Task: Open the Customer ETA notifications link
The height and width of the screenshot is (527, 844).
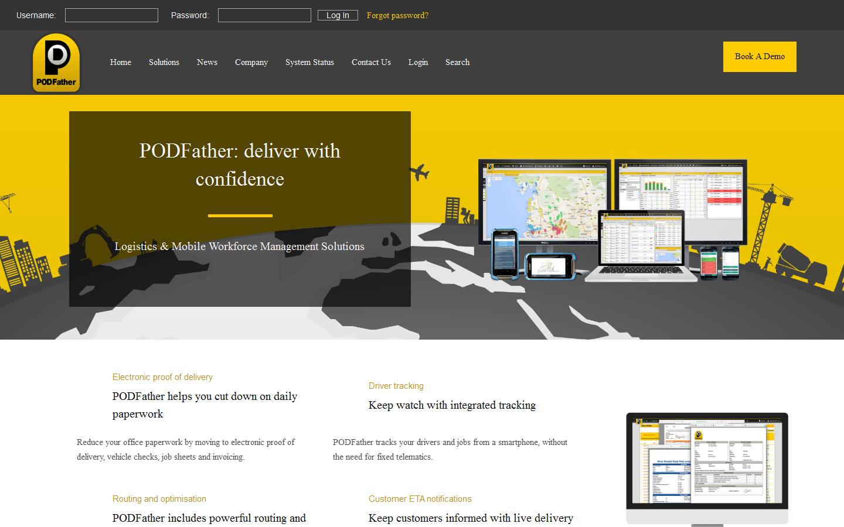Action: (x=420, y=499)
